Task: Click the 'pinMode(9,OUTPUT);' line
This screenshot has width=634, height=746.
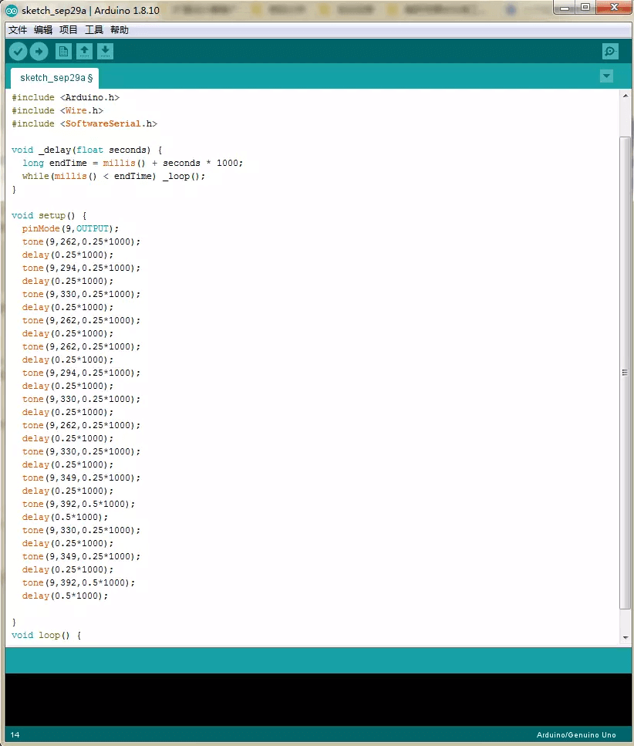Action: [70, 229]
